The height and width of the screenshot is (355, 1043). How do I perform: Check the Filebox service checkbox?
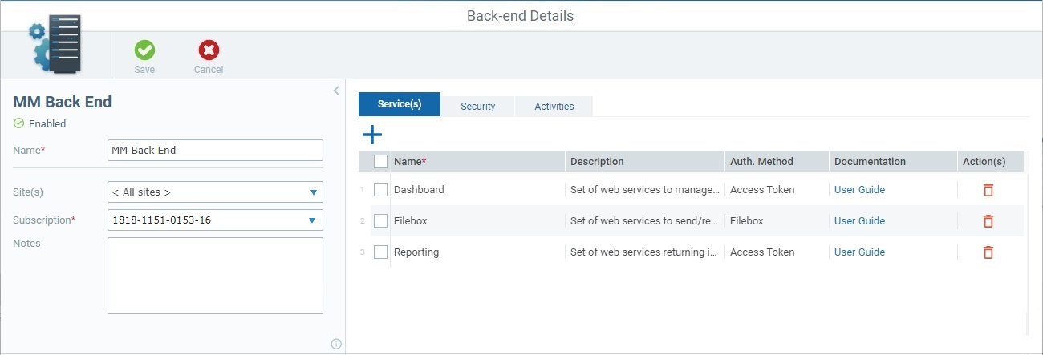click(381, 221)
